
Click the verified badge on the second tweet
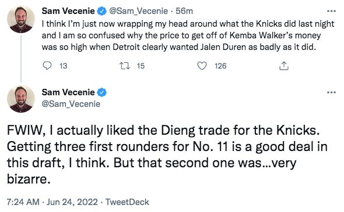pos(101,92)
